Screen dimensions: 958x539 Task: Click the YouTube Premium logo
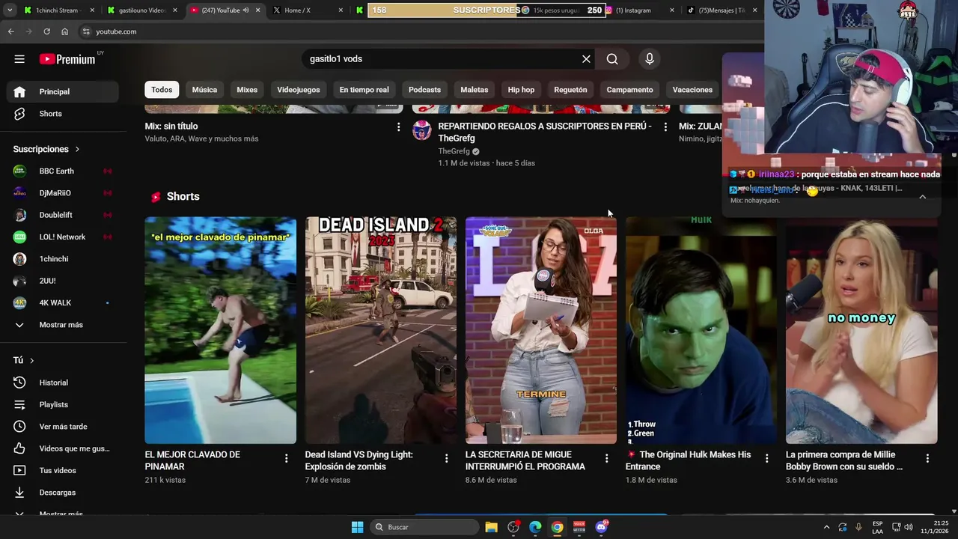(x=67, y=59)
